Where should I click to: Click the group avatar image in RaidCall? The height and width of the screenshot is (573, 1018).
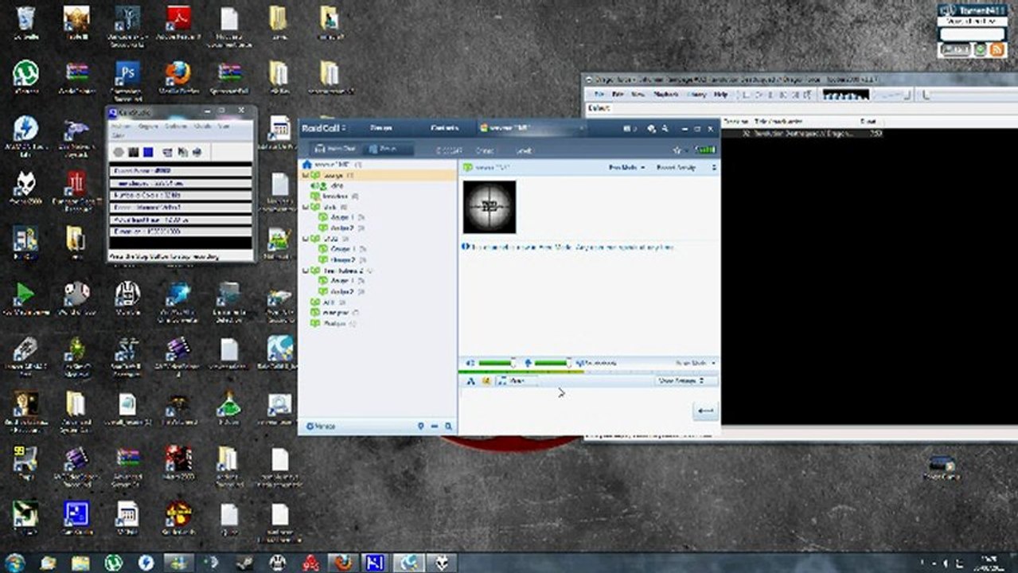489,207
